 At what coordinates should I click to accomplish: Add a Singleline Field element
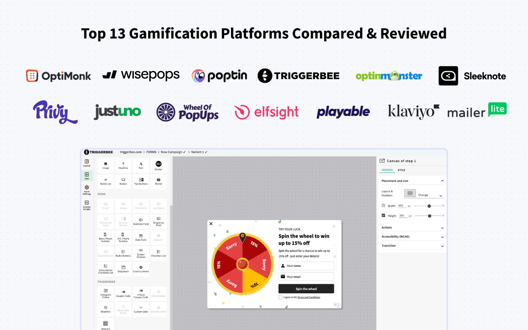click(158, 221)
